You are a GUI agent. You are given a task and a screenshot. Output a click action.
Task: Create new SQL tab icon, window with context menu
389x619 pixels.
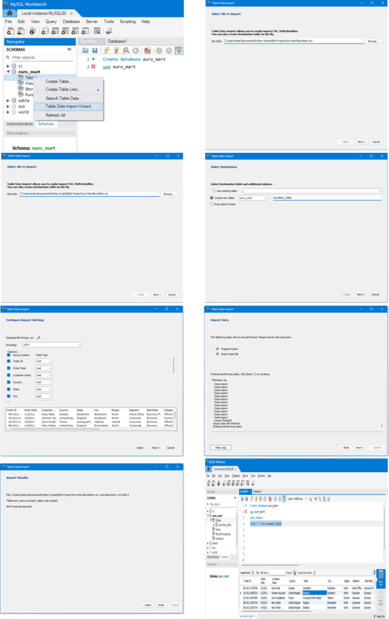(x=11, y=31)
